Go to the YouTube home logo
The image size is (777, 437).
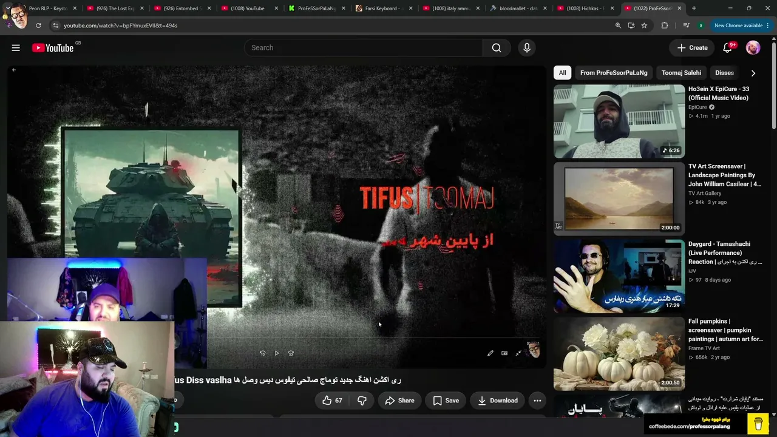(x=53, y=48)
